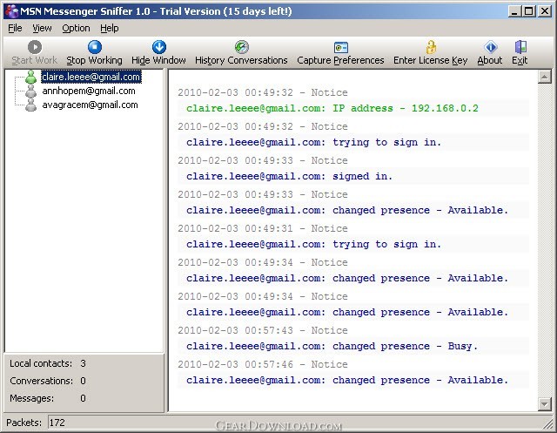
Task: Select contact annhopem@gmail.com in the tree
Action: [x=89, y=91]
